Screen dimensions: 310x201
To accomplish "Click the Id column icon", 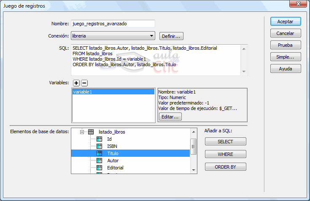I will [100, 139].
